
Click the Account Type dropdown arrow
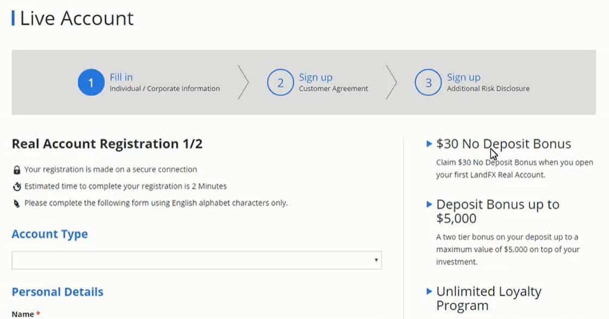click(376, 260)
